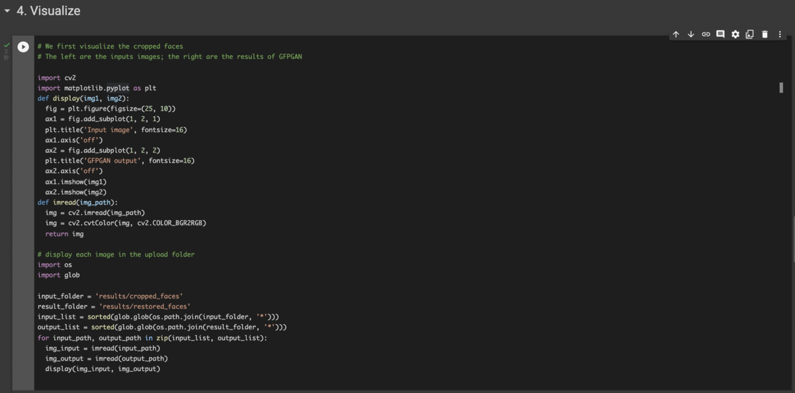Delete the code cell

[765, 33]
